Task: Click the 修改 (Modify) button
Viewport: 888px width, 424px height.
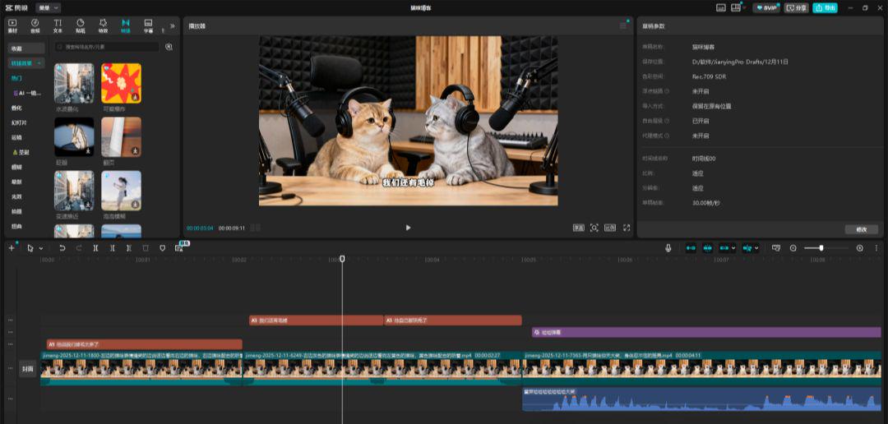Action: click(x=861, y=229)
